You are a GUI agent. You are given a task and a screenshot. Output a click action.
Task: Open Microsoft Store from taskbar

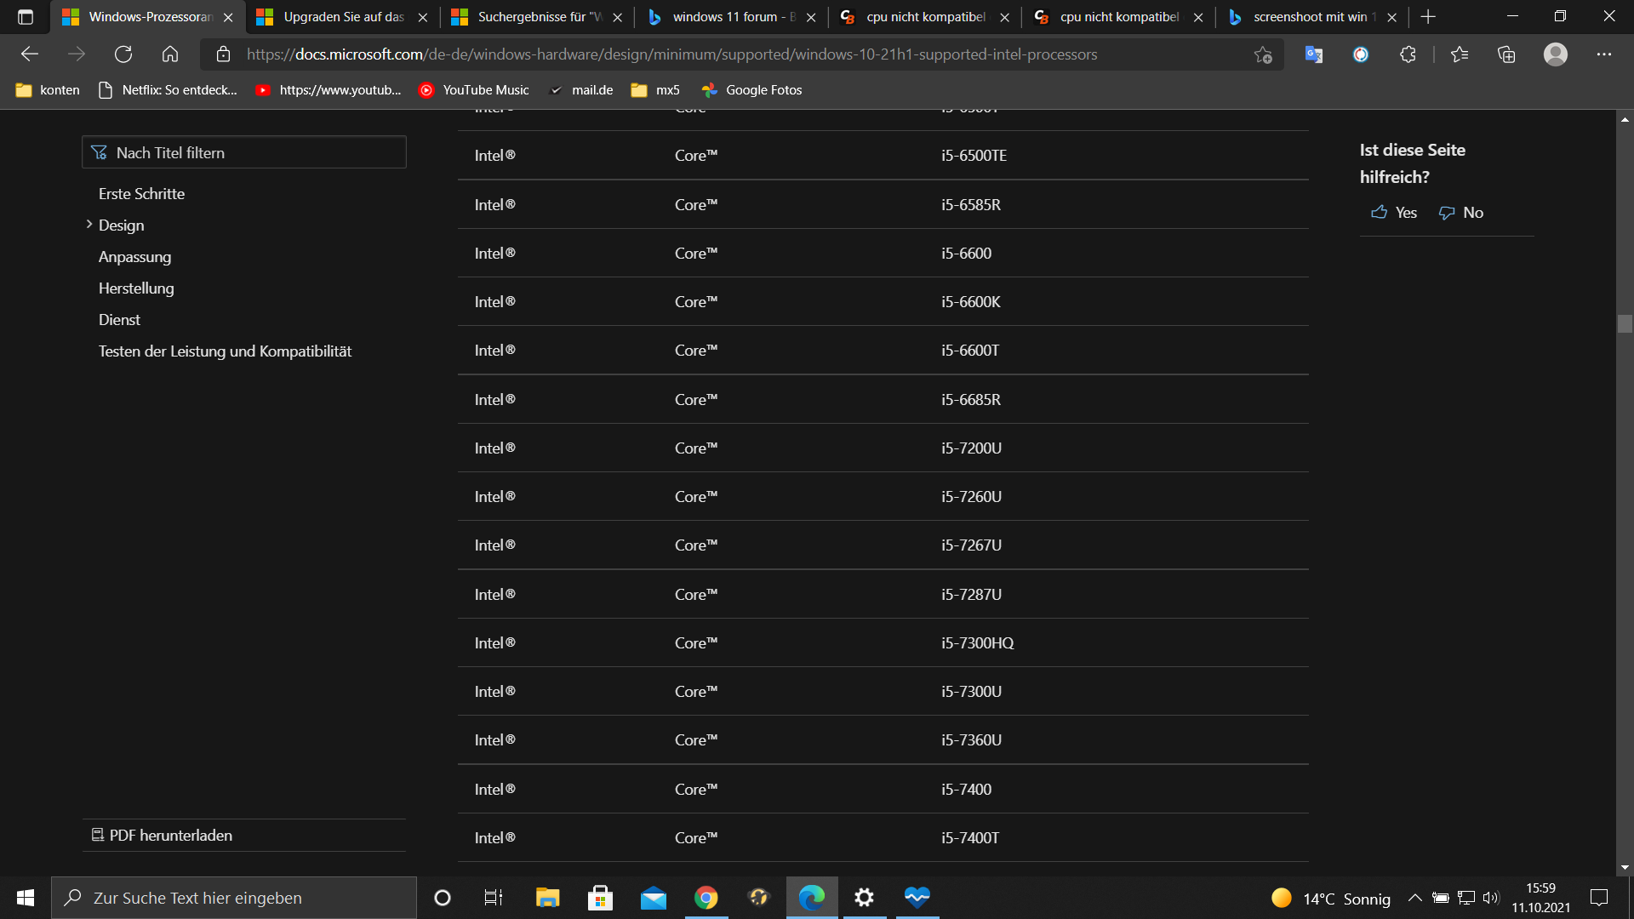(601, 898)
